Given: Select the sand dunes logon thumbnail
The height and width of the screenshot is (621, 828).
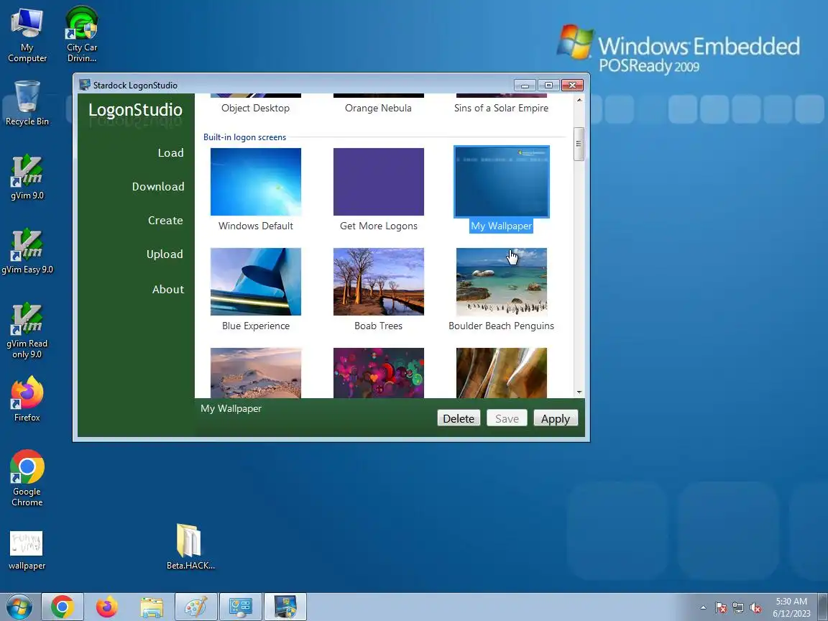Looking at the screenshot, I should (x=256, y=373).
